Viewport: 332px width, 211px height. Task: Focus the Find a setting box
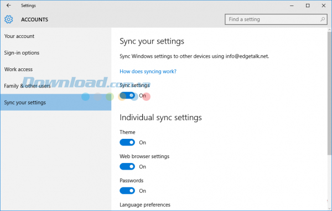point(276,19)
